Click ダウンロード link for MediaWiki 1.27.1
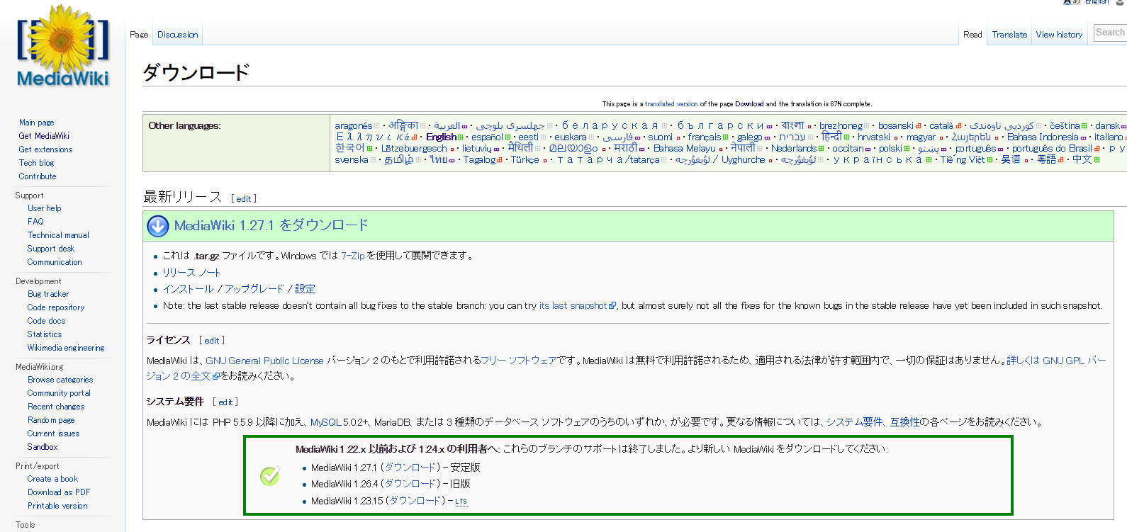Screen dimensions: 1127x532 [410, 468]
